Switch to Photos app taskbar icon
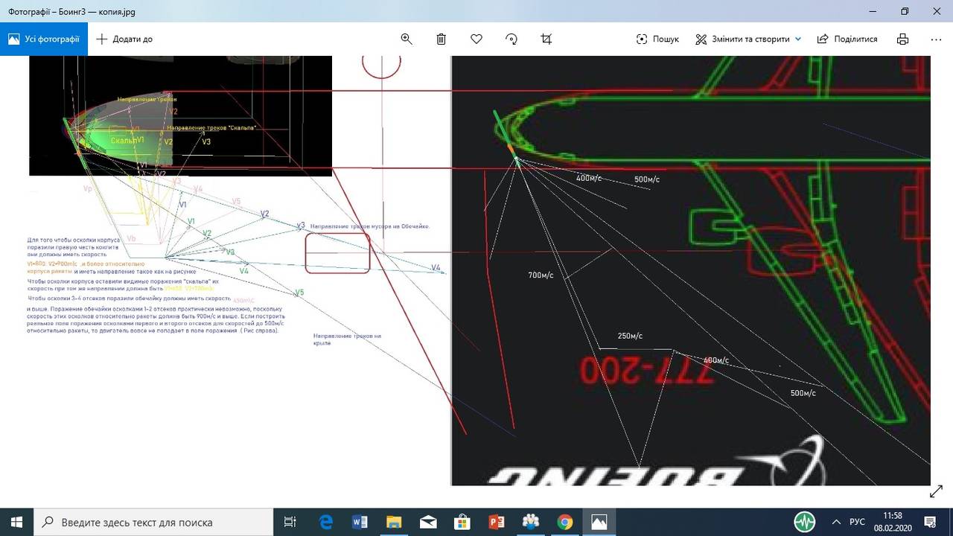This screenshot has width=953, height=536. coord(599,522)
